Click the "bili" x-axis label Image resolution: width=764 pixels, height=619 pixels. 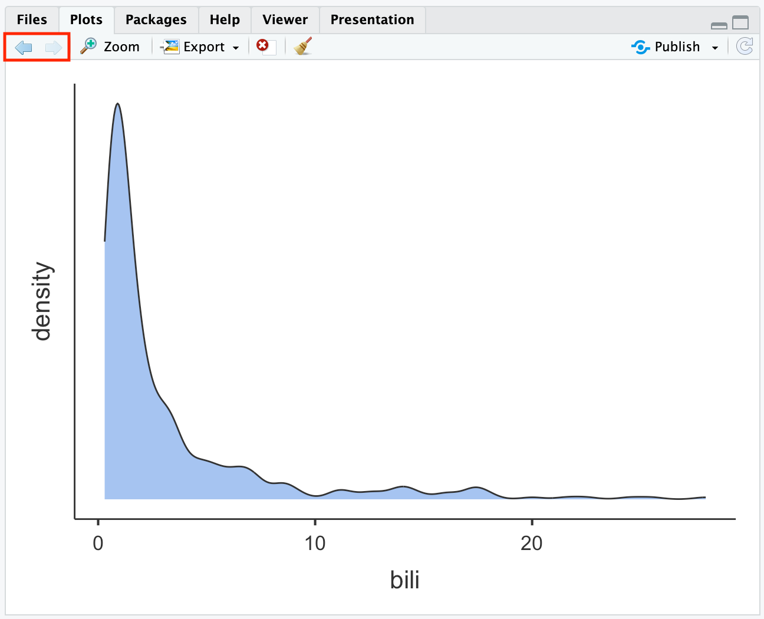(404, 580)
